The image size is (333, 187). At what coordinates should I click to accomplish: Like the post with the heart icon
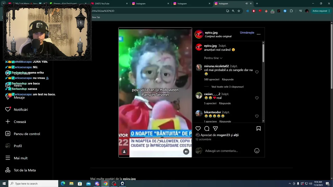tap(198, 129)
